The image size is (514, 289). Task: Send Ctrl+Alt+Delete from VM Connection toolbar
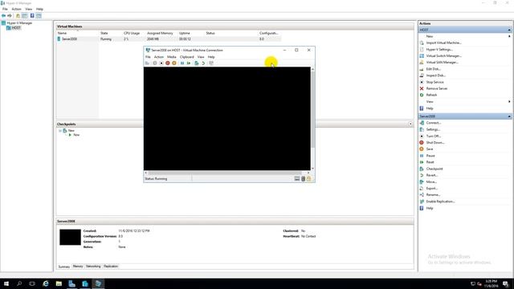pyautogui.click(x=147, y=63)
